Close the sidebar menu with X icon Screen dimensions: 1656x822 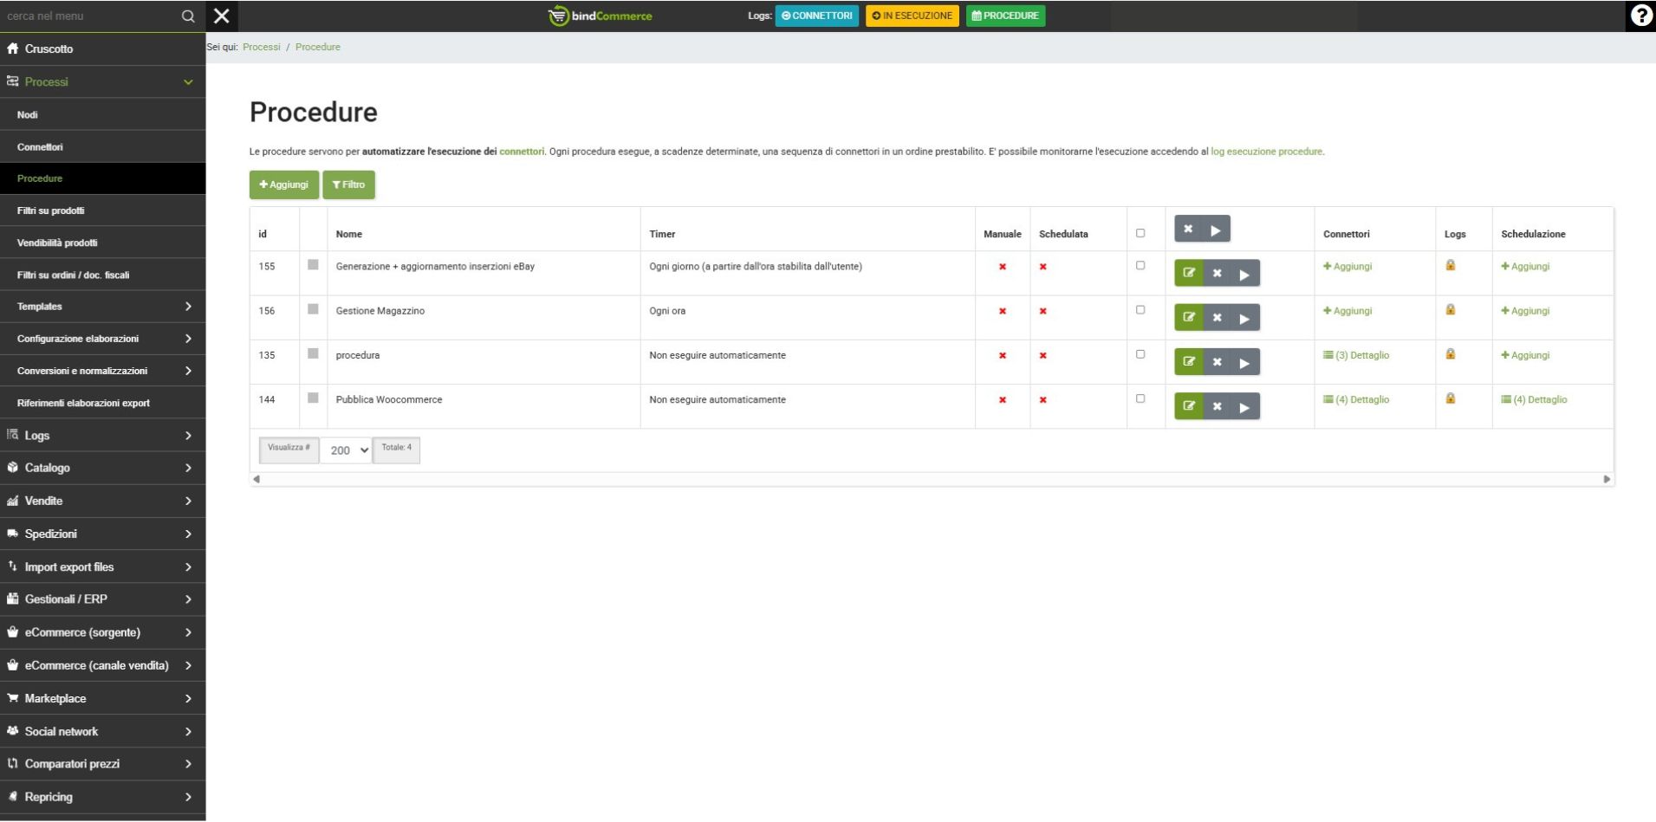(x=222, y=16)
